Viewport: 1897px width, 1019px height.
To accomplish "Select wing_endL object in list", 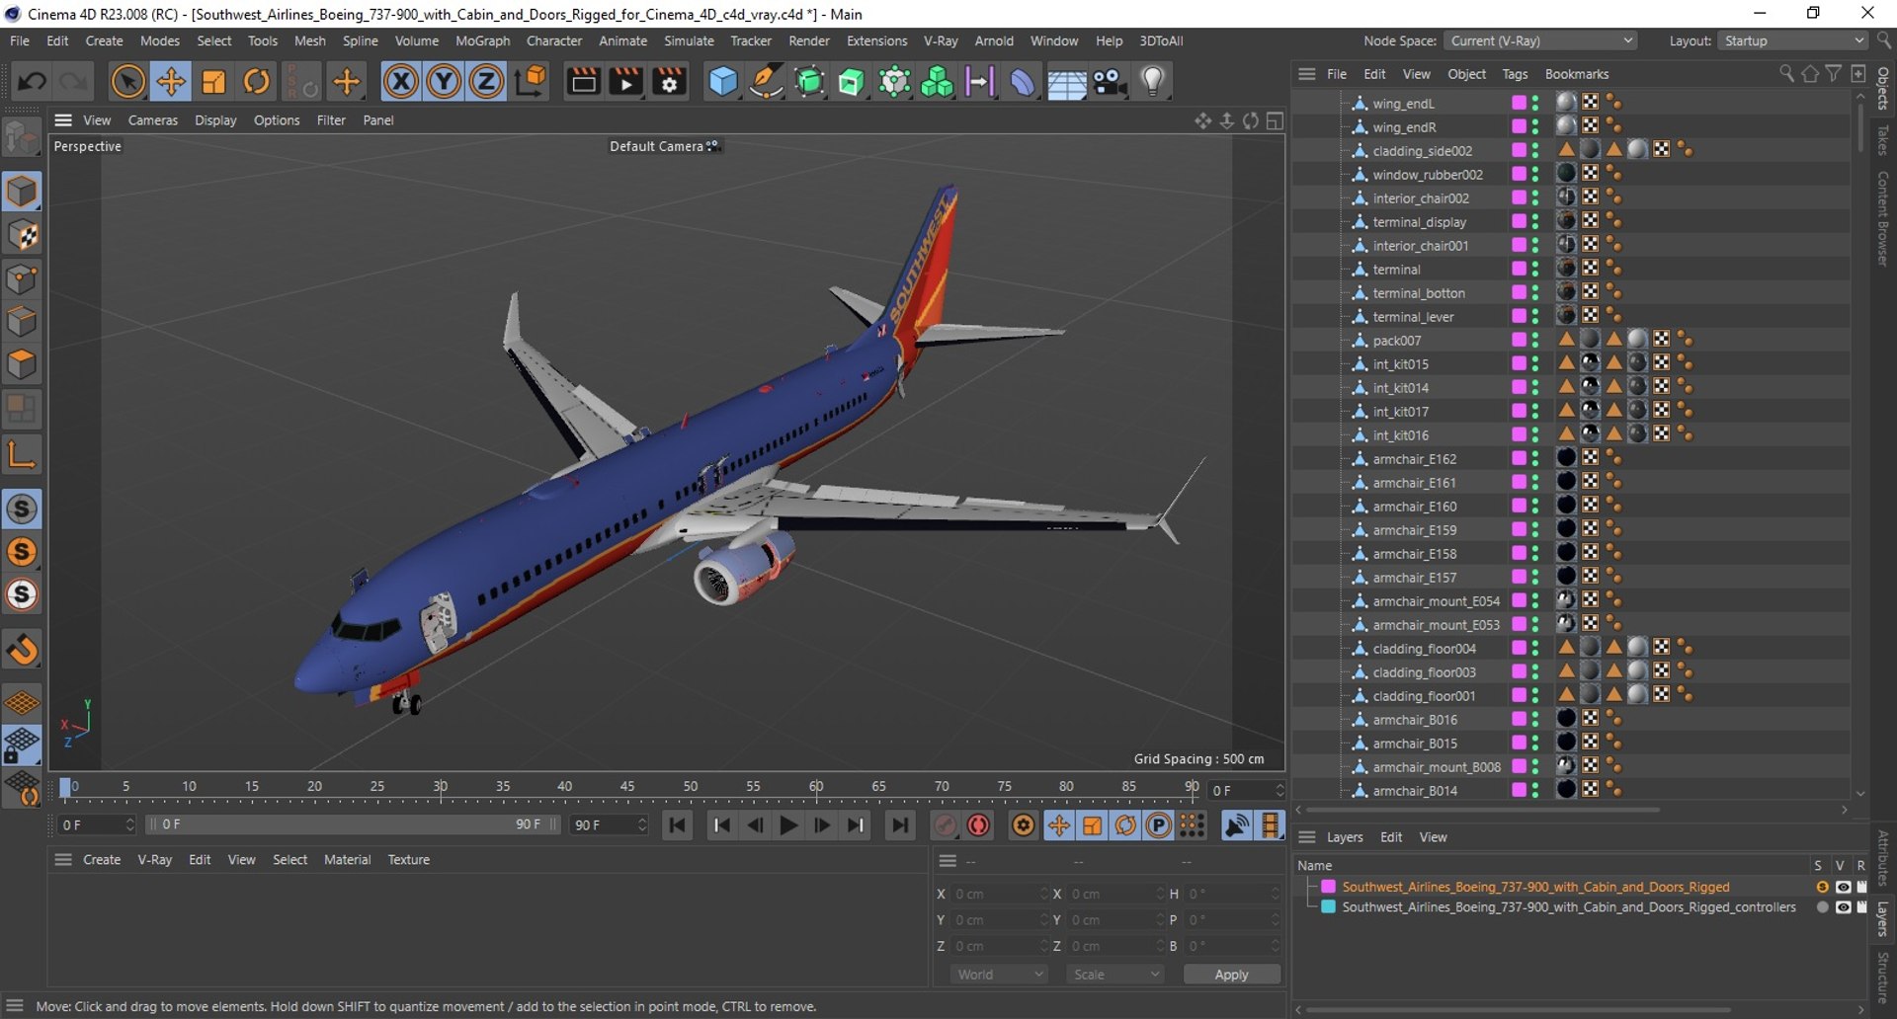I will point(1403,104).
